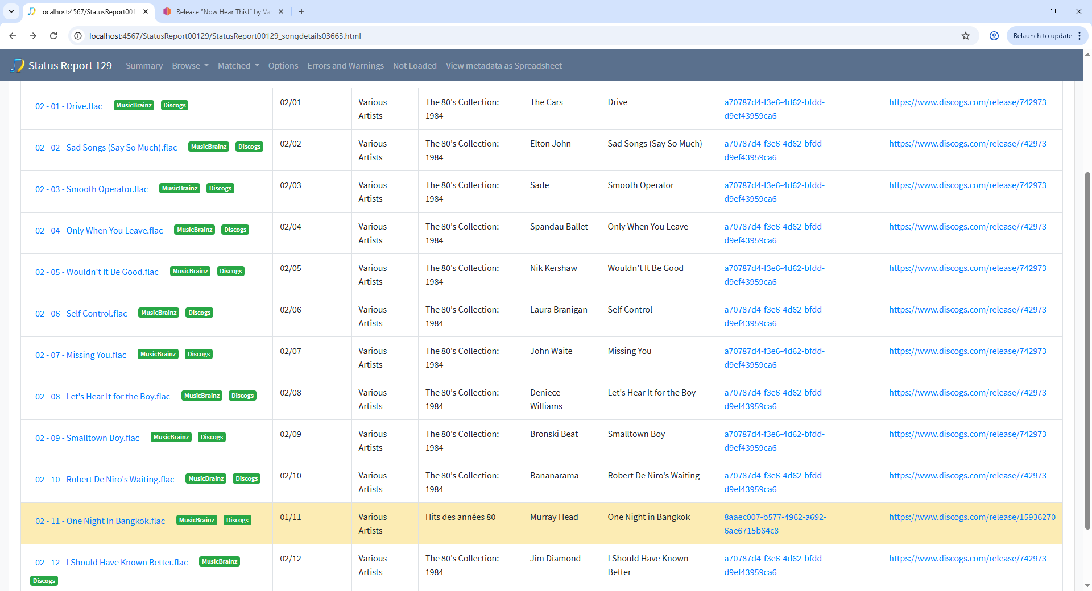Image resolution: width=1092 pixels, height=591 pixels.
Task: Expand the Browse dropdown menu
Action: point(190,66)
